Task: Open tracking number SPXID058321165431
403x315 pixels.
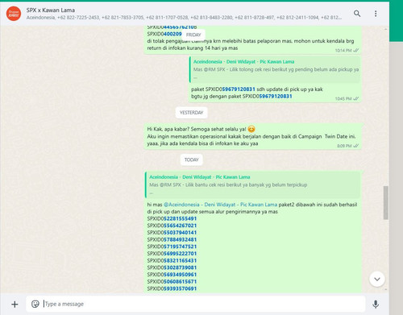Action: (x=172, y=260)
